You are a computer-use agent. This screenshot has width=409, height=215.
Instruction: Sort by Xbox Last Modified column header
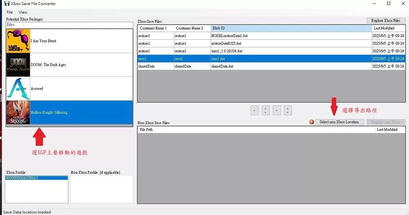388,28
